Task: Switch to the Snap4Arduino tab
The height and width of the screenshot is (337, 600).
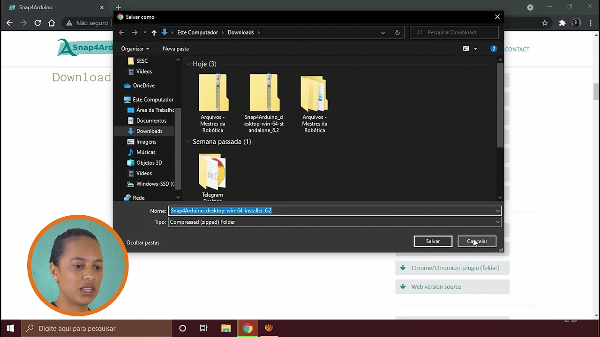Action: click(x=56, y=7)
